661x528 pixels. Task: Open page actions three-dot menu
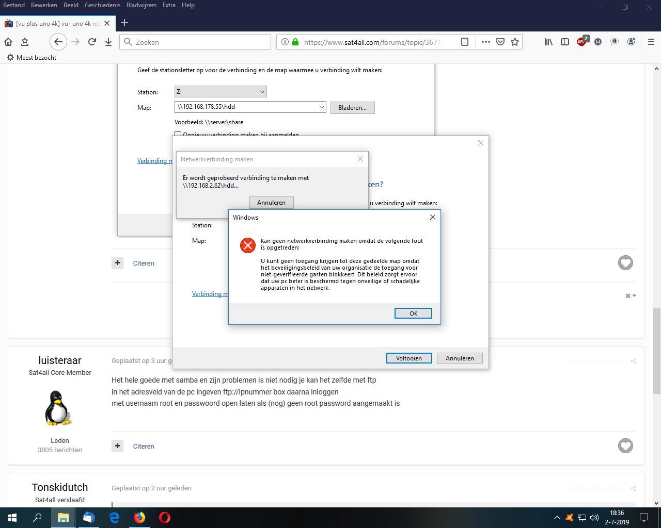485,42
